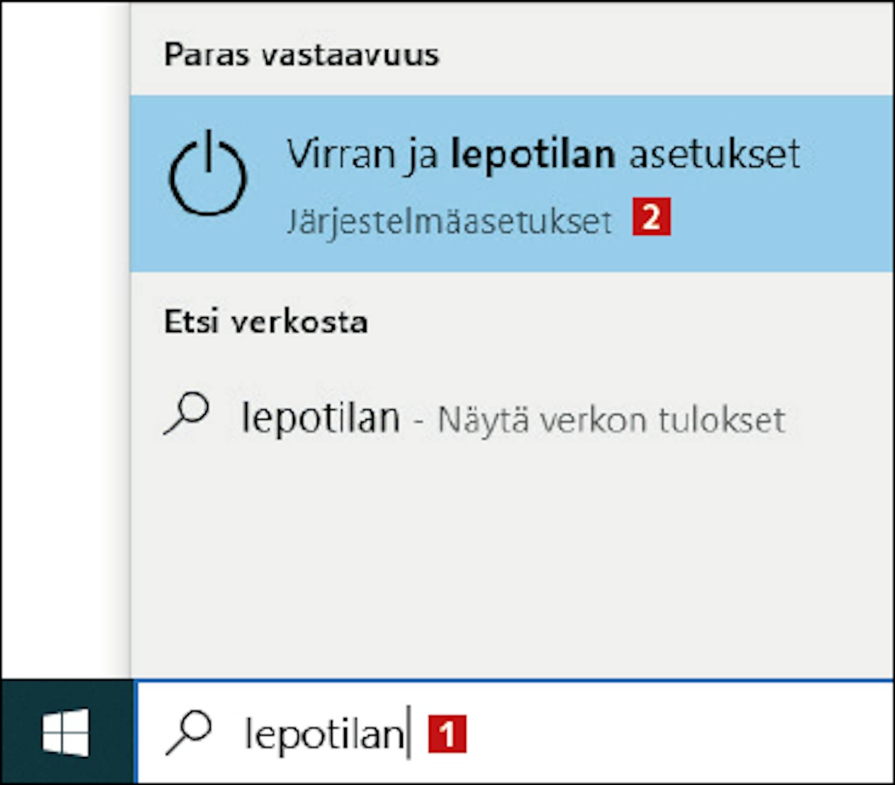Click the Etsi verkosta heading
The width and height of the screenshot is (895, 785).
tap(266, 322)
